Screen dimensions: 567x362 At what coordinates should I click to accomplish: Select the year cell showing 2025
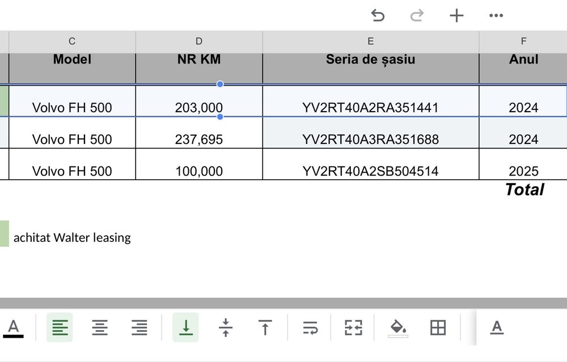click(523, 164)
